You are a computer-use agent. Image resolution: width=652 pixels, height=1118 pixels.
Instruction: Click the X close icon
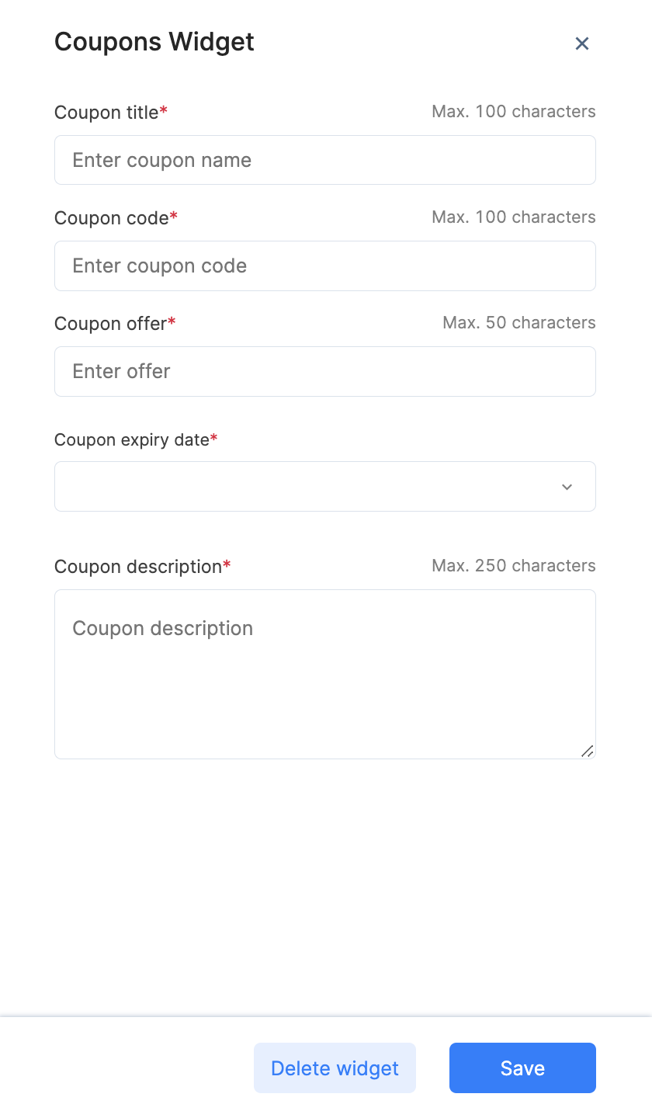(x=582, y=43)
